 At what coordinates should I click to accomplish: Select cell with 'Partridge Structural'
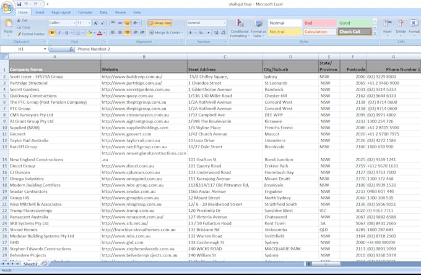pos(54,83)
